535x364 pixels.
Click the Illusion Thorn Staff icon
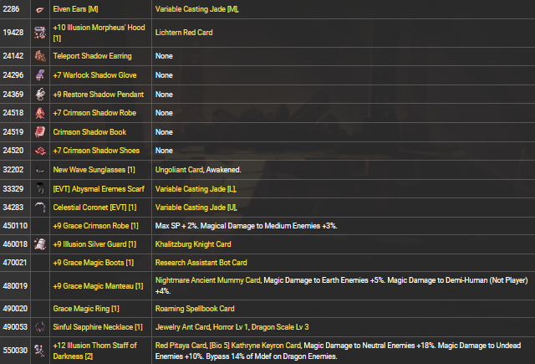(40, 351)
